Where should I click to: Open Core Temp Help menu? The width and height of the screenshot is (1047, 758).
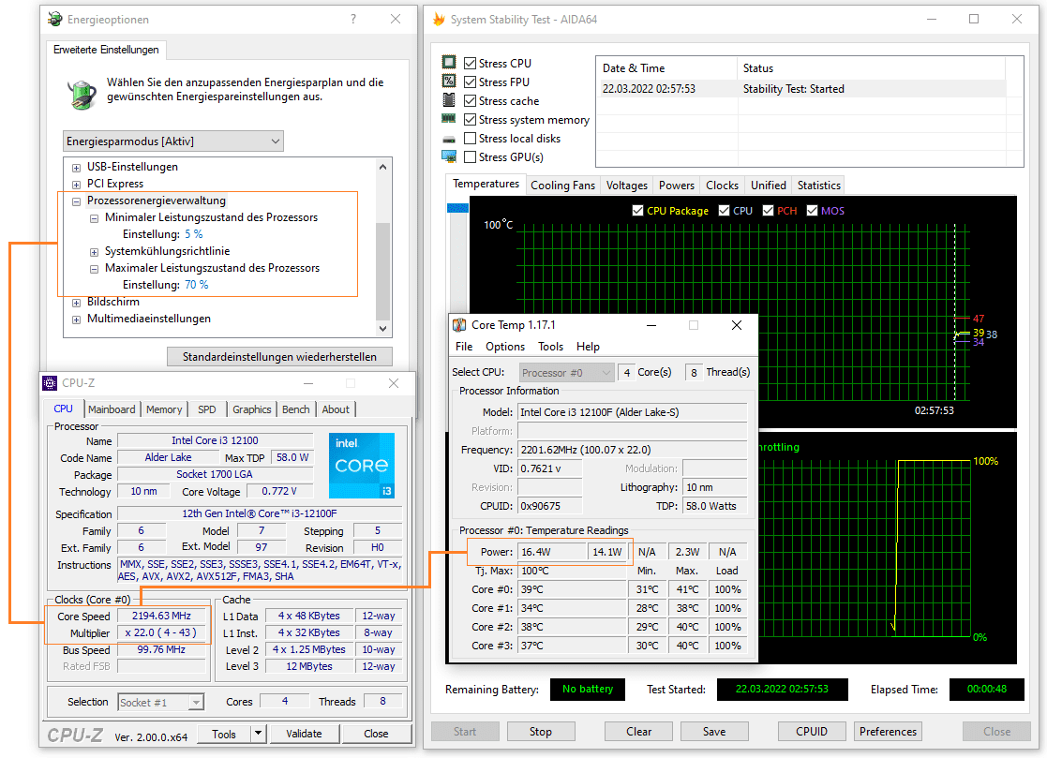588,347
